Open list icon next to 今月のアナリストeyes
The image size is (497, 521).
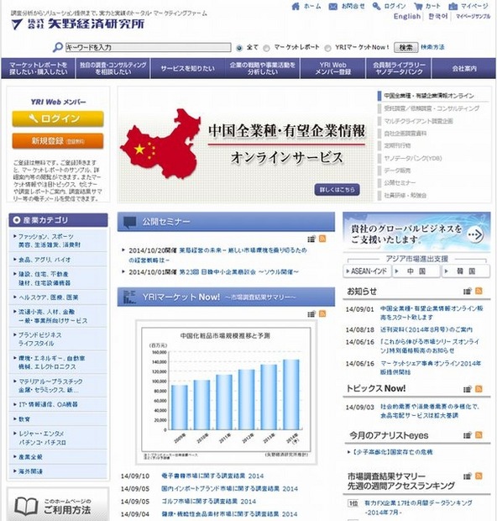[468, 435]
